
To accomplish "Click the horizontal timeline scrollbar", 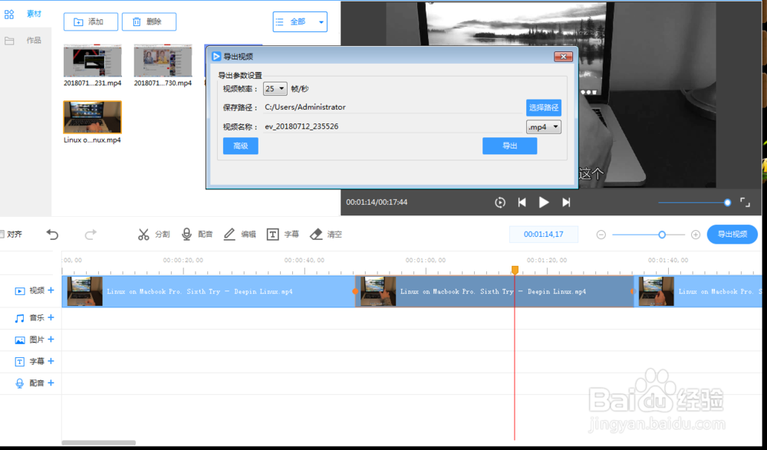I will tap(99, 442).
